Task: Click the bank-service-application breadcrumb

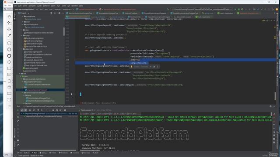Action: pyautogui.click(x=24, y=9)
